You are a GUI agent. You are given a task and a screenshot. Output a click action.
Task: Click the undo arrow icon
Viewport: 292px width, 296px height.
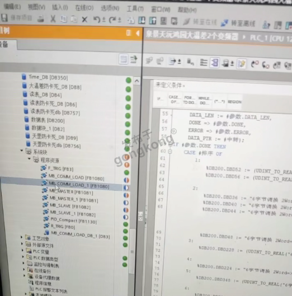[97, 20]
